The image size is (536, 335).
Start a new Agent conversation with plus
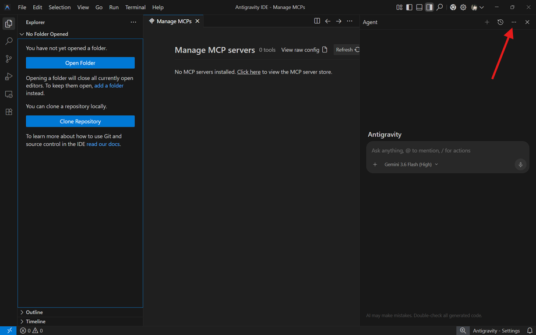(487, 22)
